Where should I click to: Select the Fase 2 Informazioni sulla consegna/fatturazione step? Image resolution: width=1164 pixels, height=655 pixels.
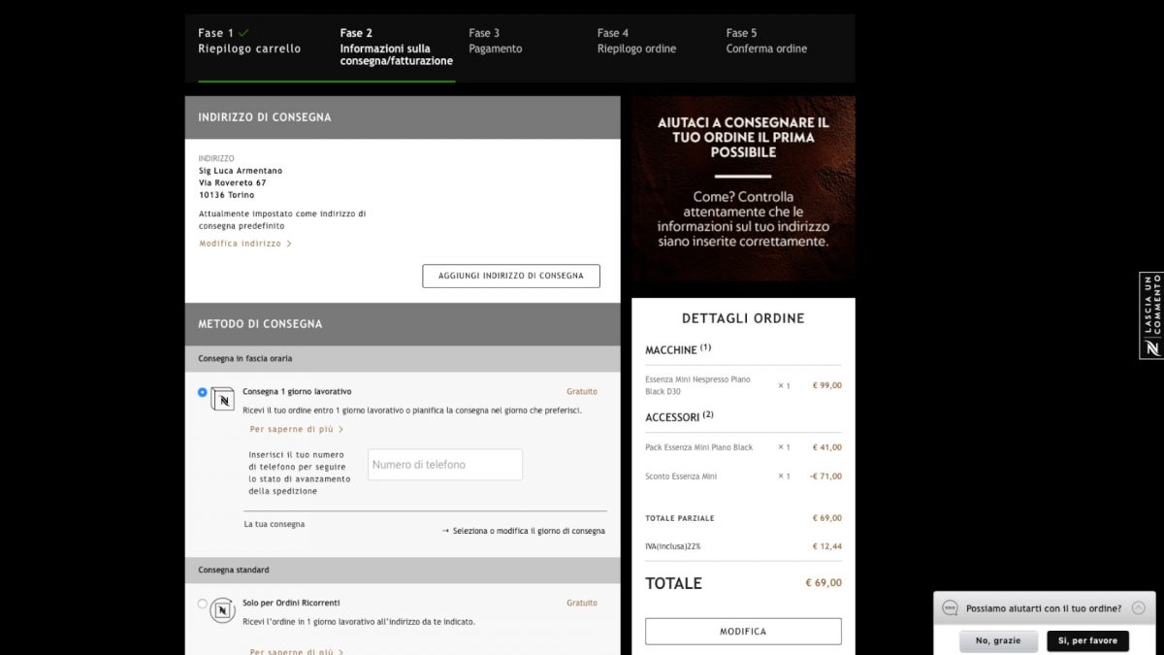(x=397, y=47)
